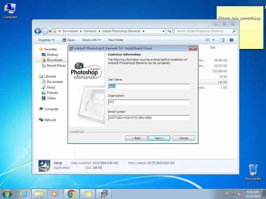Click the search magnifier icon
Image resolution: width=266 pixels, height=199 pixels.
pos(234,31)
